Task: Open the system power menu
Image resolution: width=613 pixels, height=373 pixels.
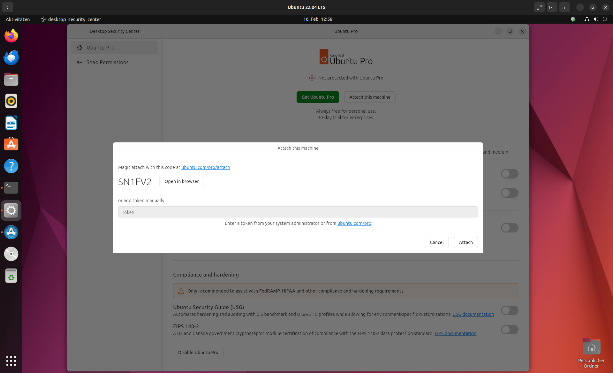Action: coord(605,19)
